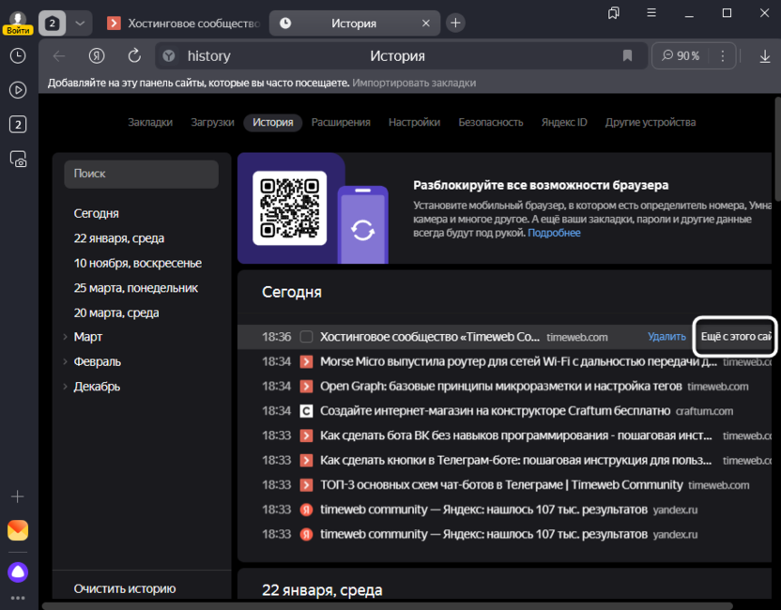Open the tab group dropdown arrow

click(x=81, y=23)
